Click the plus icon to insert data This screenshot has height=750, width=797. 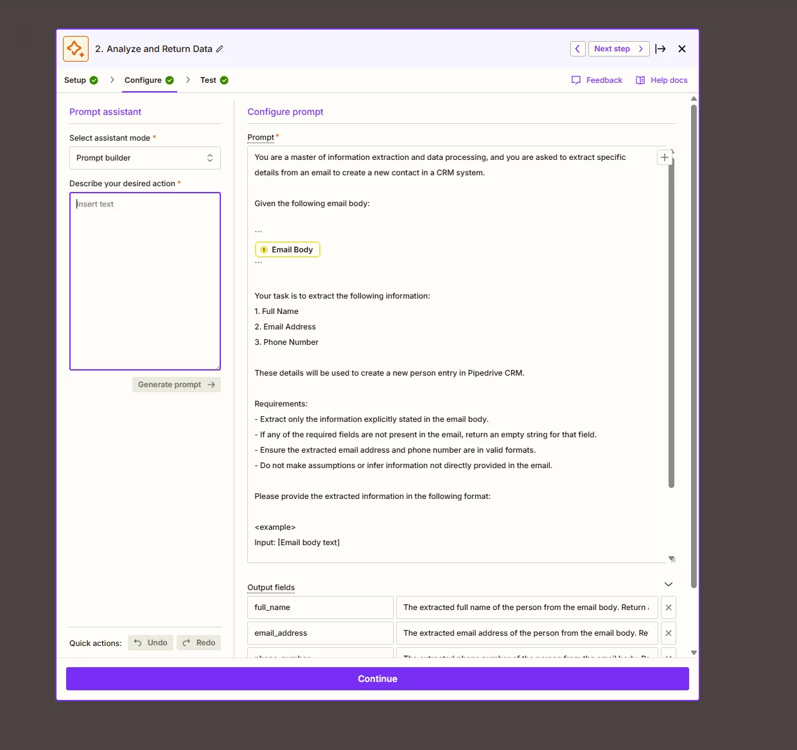tap(665, 157)
